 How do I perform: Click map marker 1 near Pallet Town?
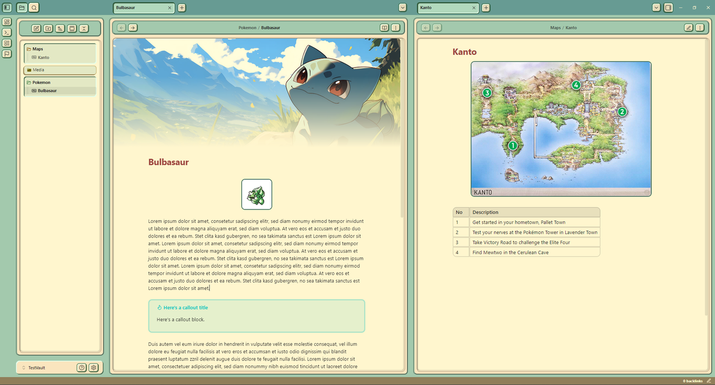pyautogui.click(x=512, y=145)
